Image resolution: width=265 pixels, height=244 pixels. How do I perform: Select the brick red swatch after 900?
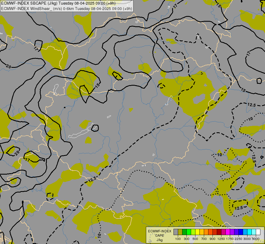tap(215, 232)
